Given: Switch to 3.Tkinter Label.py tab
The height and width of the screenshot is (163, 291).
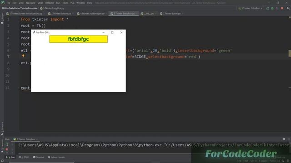Looking at the screenshot, I should tap(171, 14).
